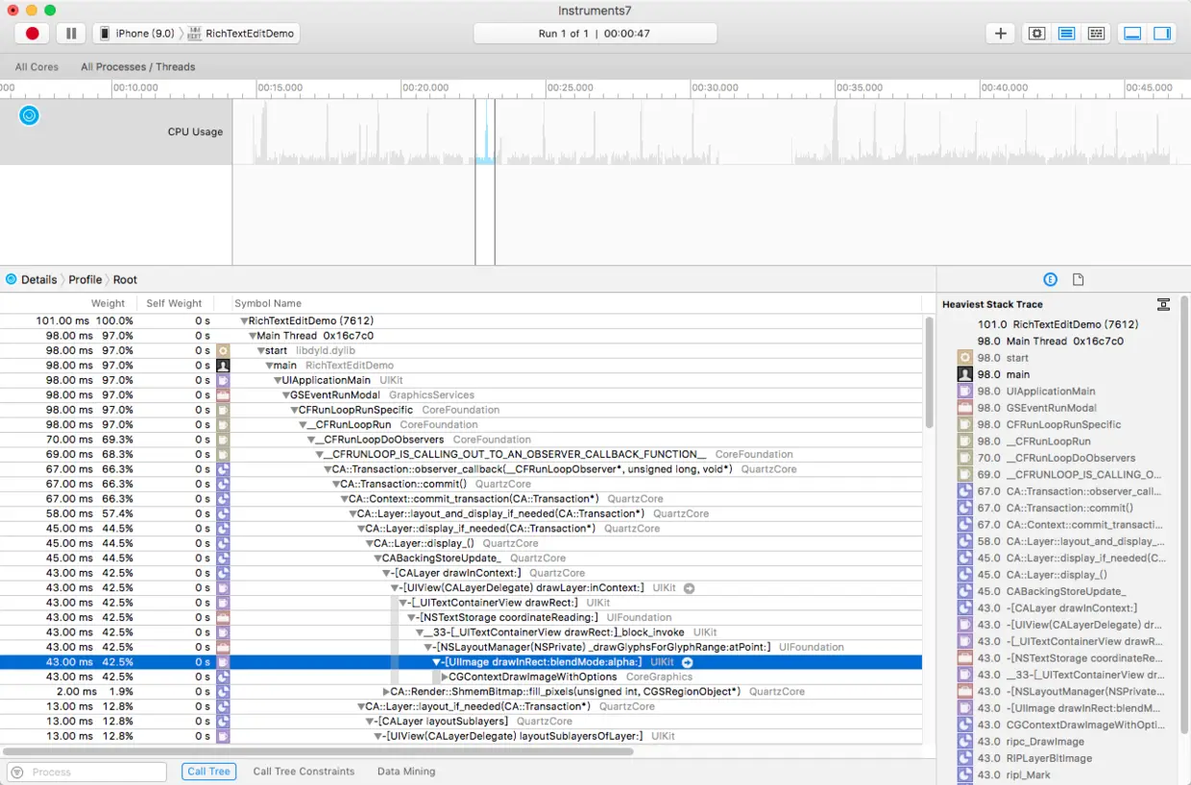Collapse the UIApplicationMain row

[278, 381]
